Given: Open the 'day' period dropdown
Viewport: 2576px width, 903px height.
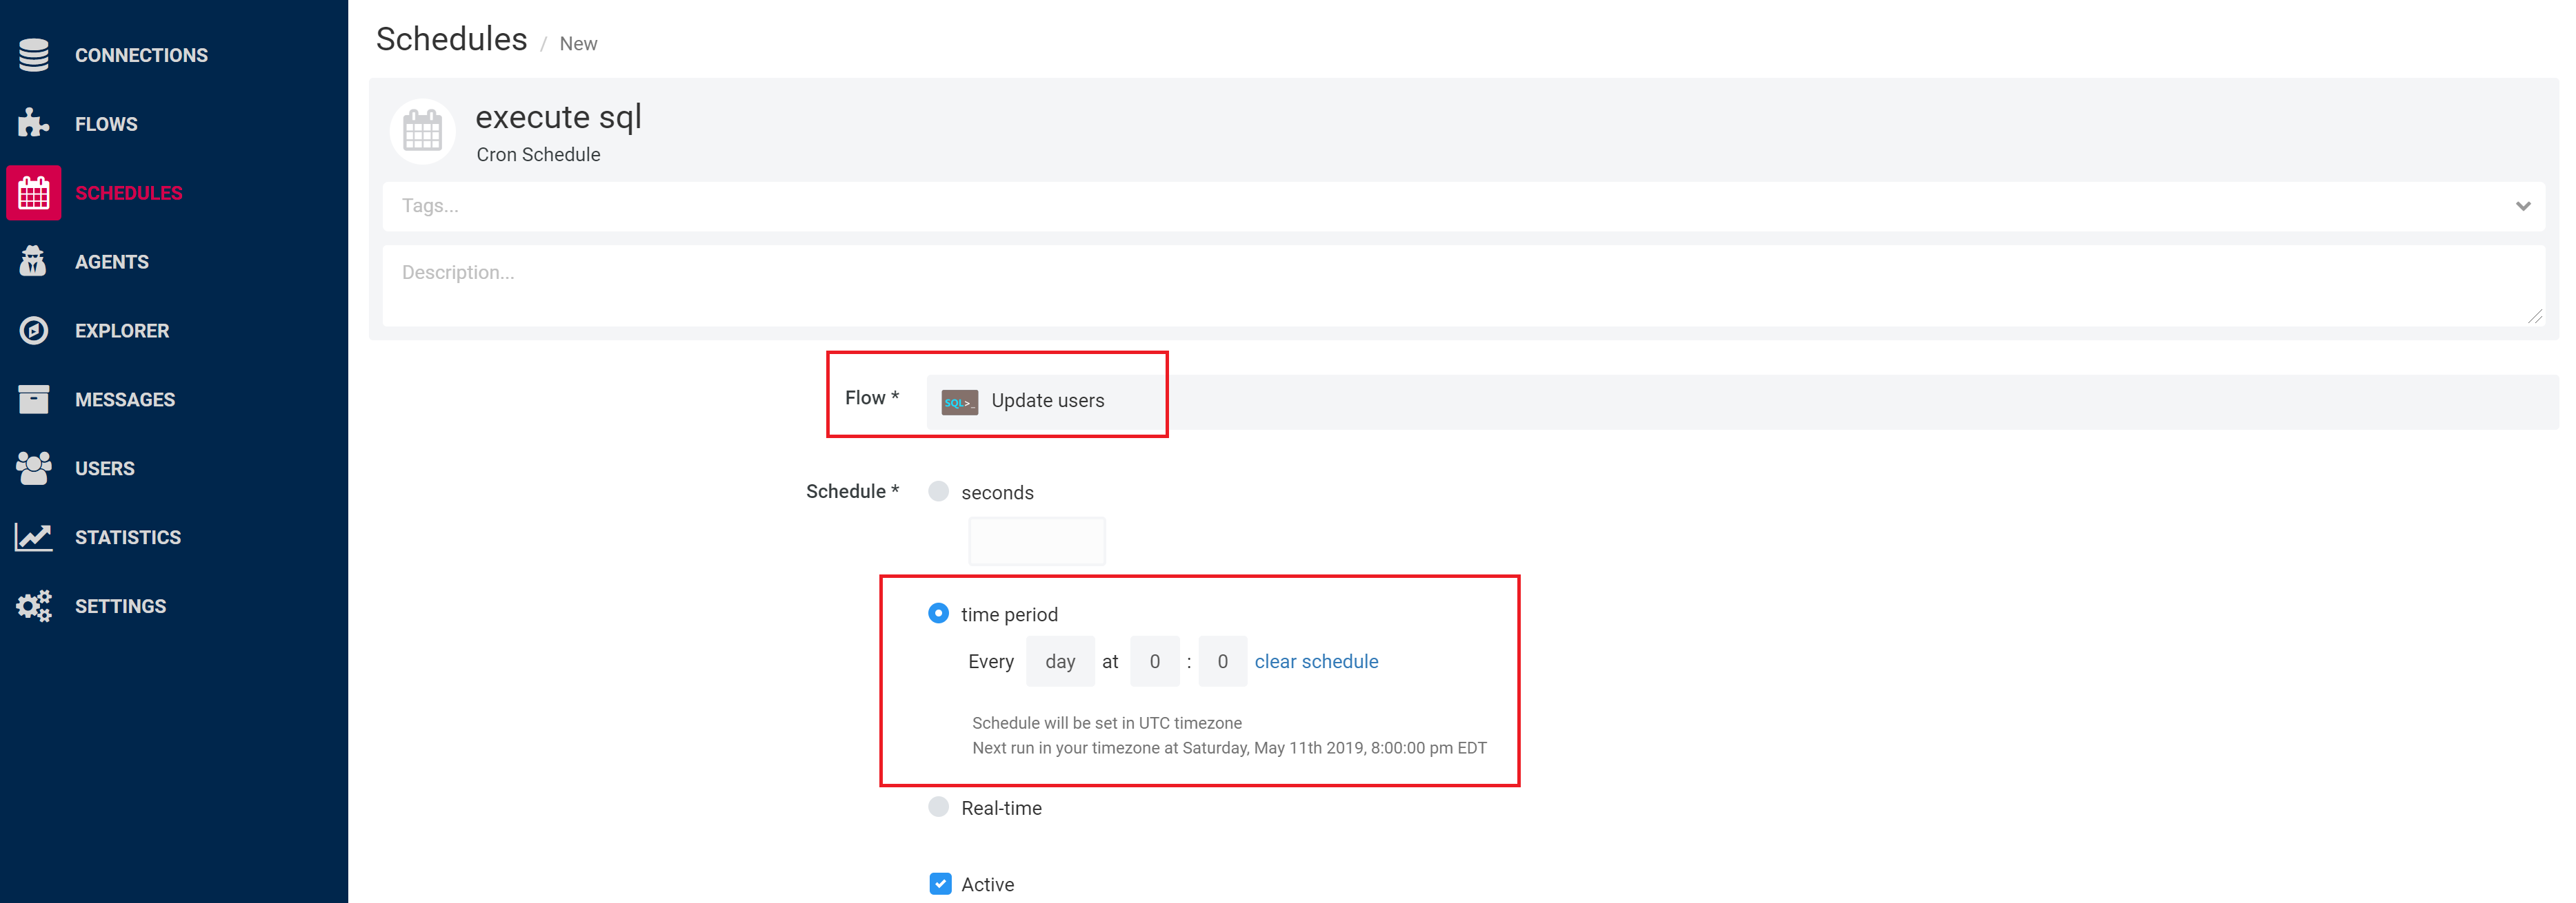Looking at the screenshot, I should click(1060, 661).
